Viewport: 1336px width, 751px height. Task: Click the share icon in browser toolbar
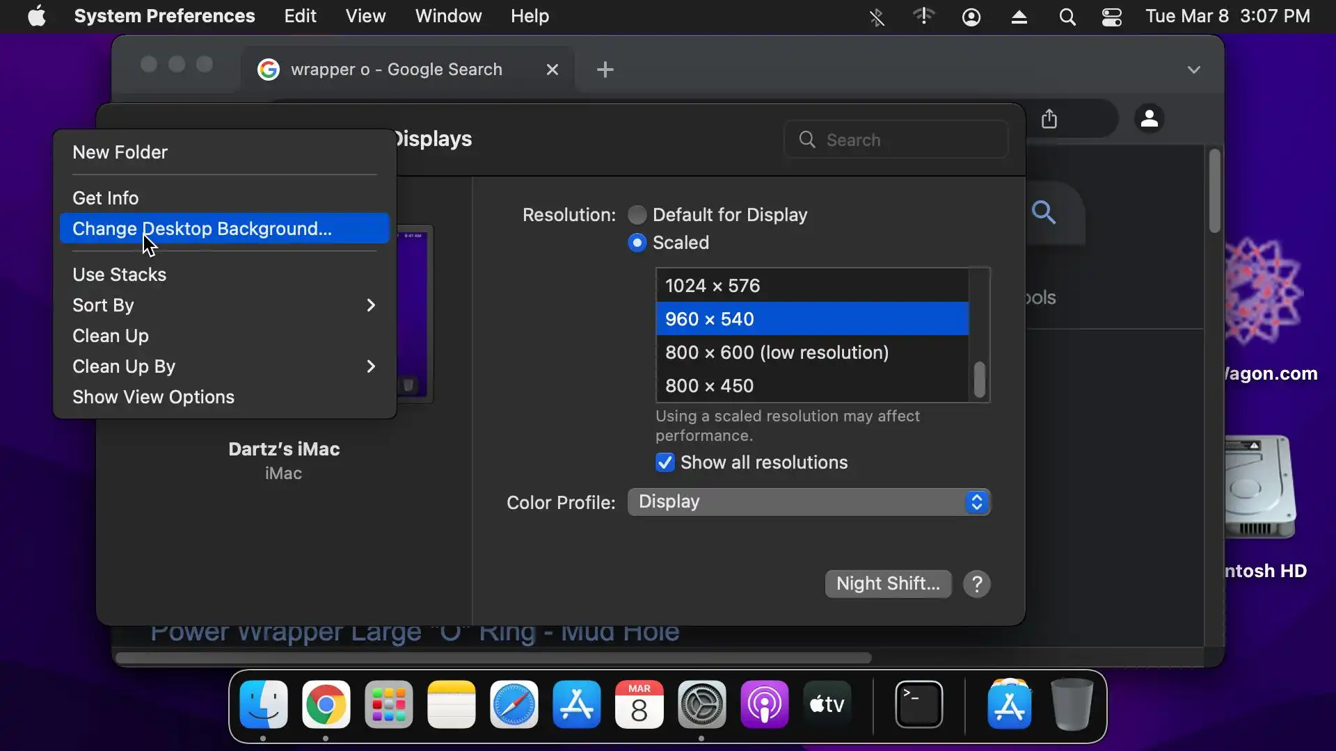(x=1049, y=119)
